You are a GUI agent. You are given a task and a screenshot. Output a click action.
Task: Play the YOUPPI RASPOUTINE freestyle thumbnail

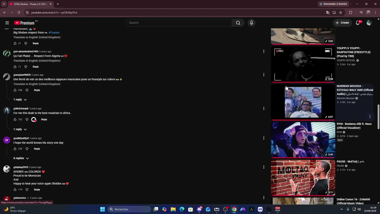[x=303, y=64]
